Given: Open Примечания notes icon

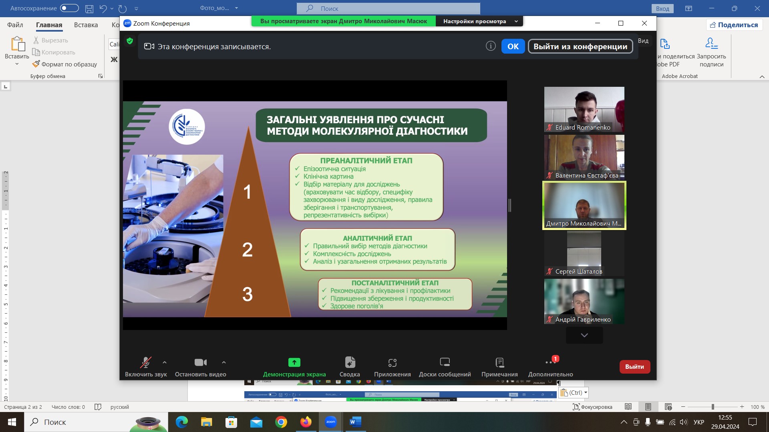Looking at the screenshot, I should coord(499,362).
